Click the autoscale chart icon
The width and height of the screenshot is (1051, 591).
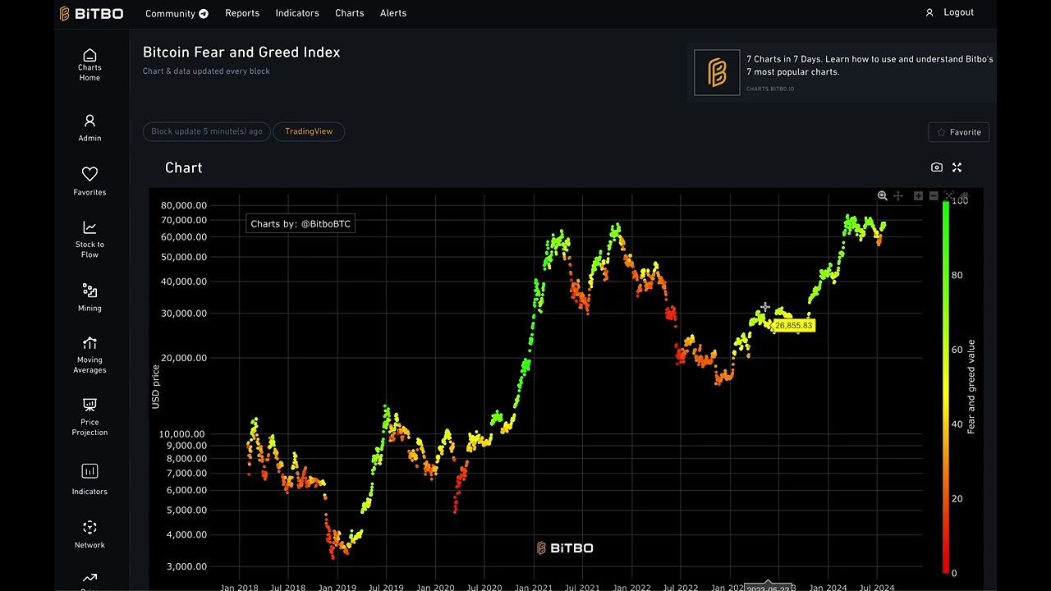coord(949,195)
